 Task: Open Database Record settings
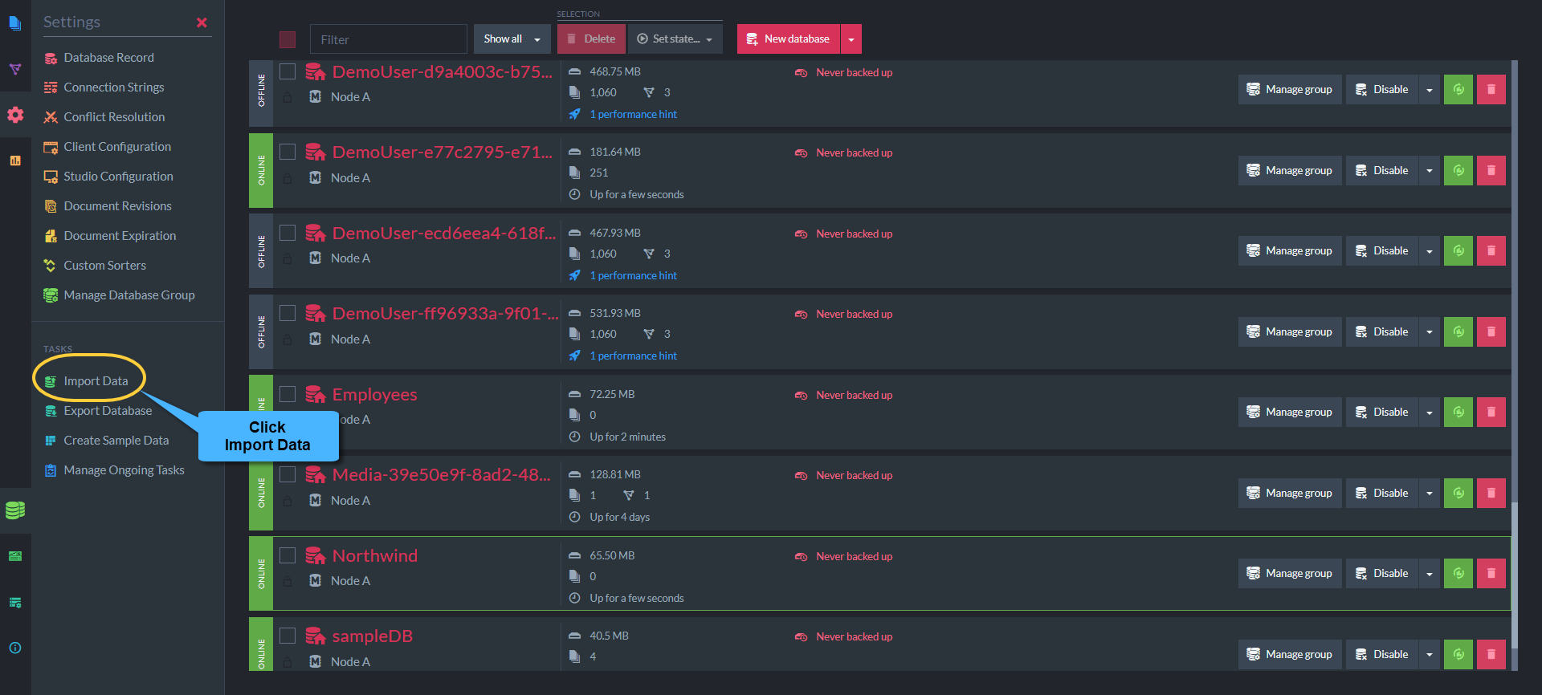(108, 58)
